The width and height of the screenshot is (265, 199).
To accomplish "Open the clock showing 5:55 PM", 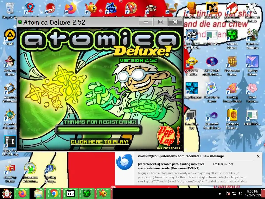I will point(253,193).
